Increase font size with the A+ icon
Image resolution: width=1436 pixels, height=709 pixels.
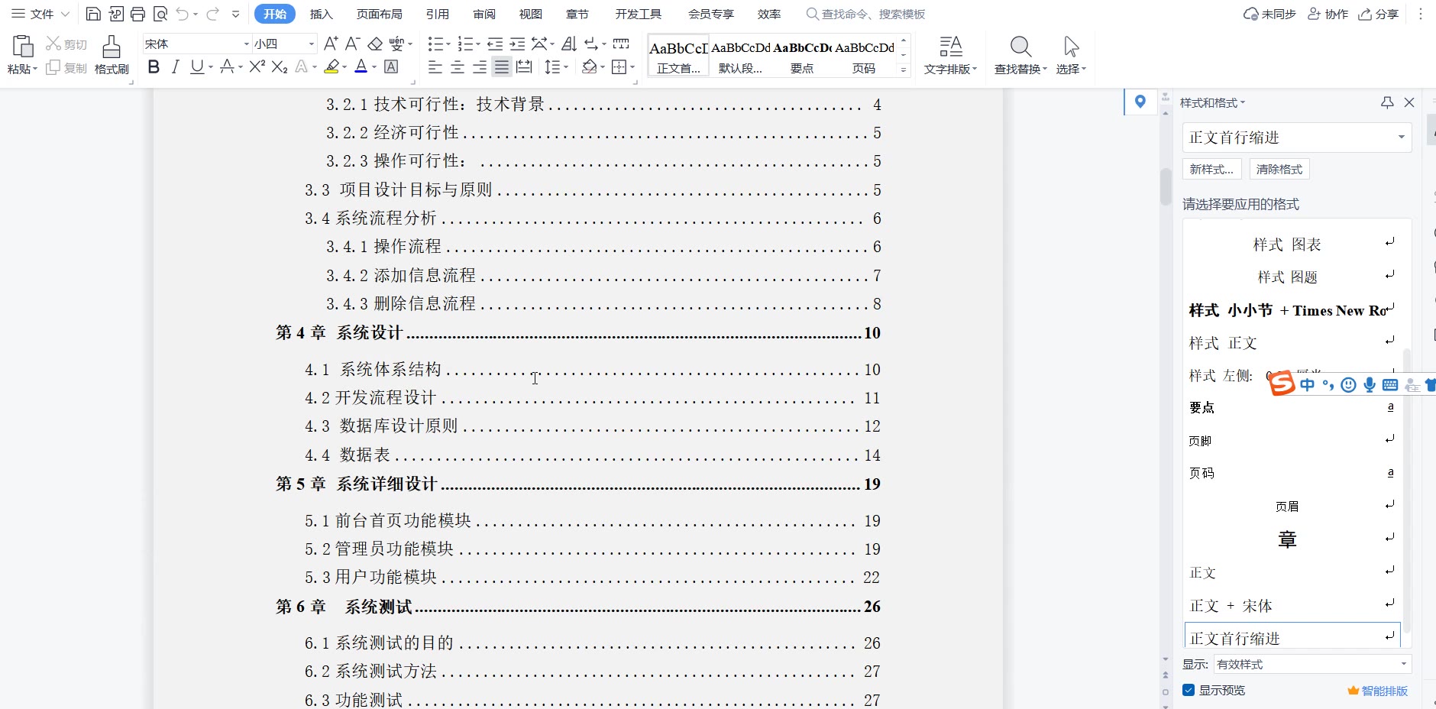(x=331, y=44)
